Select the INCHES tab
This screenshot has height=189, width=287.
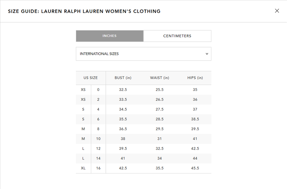(109, 36)
